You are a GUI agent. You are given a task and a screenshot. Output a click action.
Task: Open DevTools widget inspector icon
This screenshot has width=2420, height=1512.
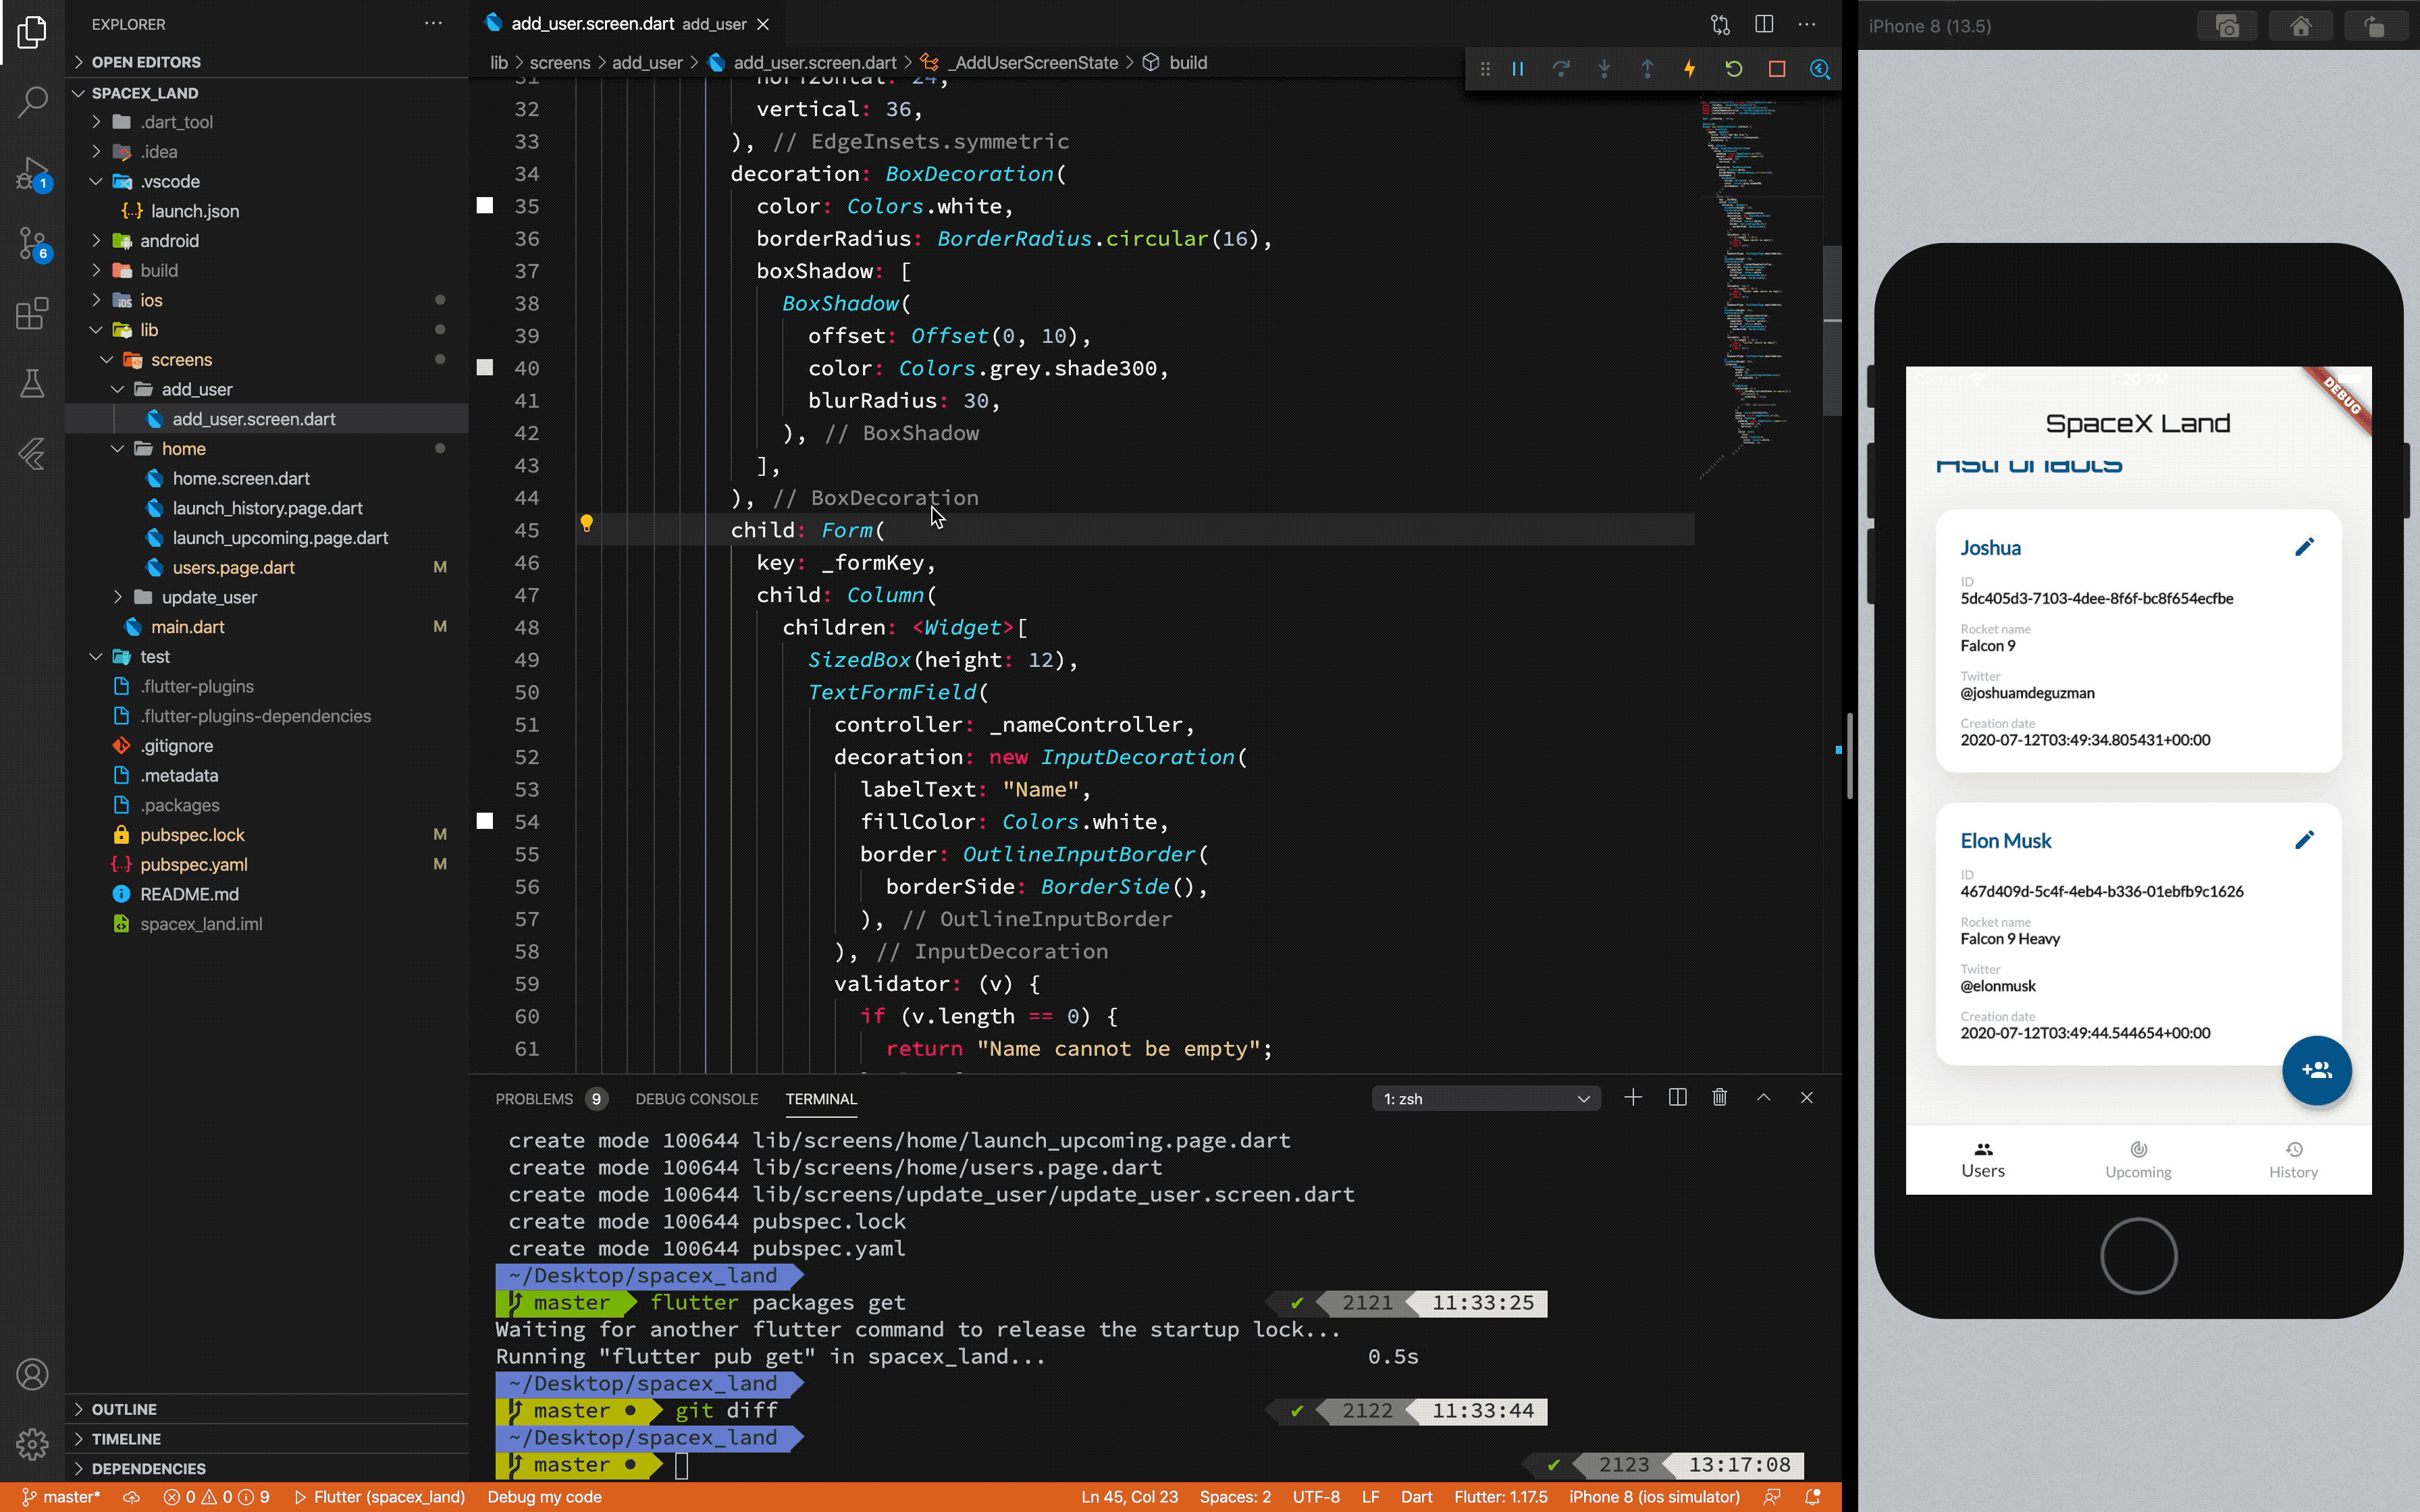(x=1820, y=69)
